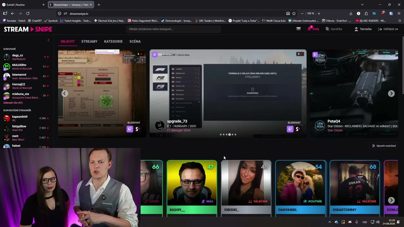Open the ChatGPT bookmark
The image size is (404, 227).
(x=35, y=21)
